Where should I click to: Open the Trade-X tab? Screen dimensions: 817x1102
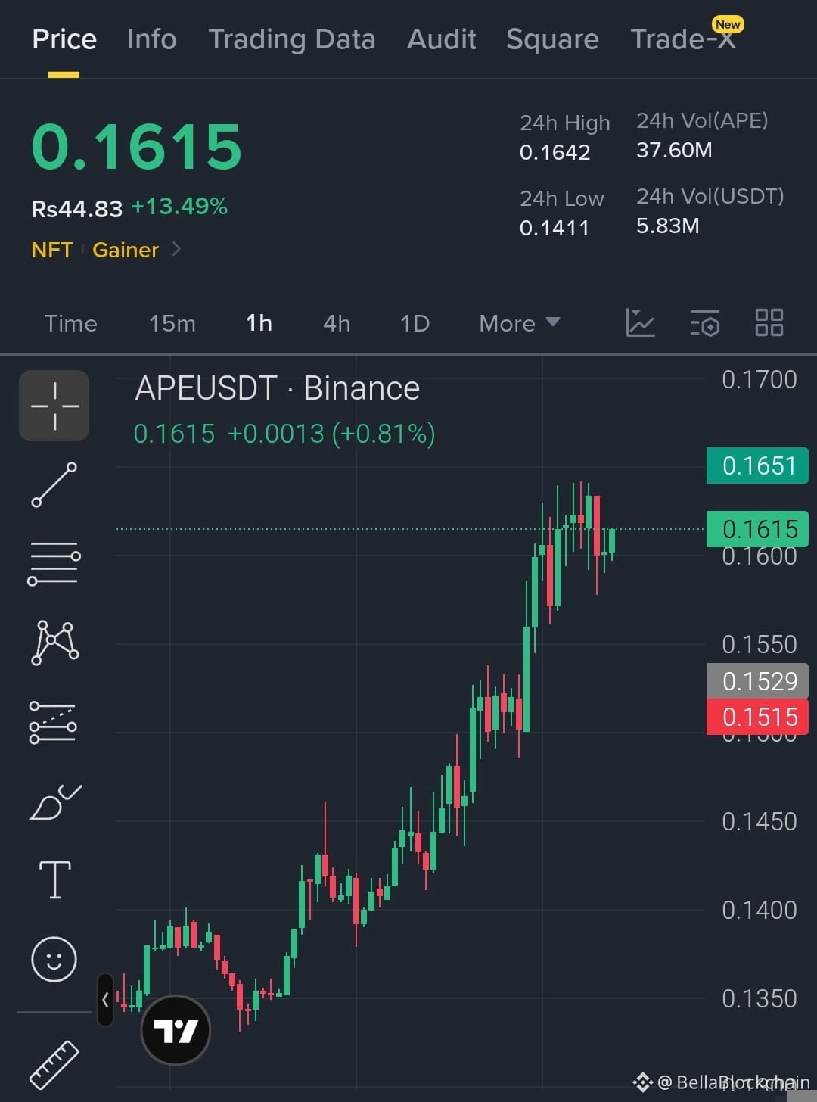point(683,39)
